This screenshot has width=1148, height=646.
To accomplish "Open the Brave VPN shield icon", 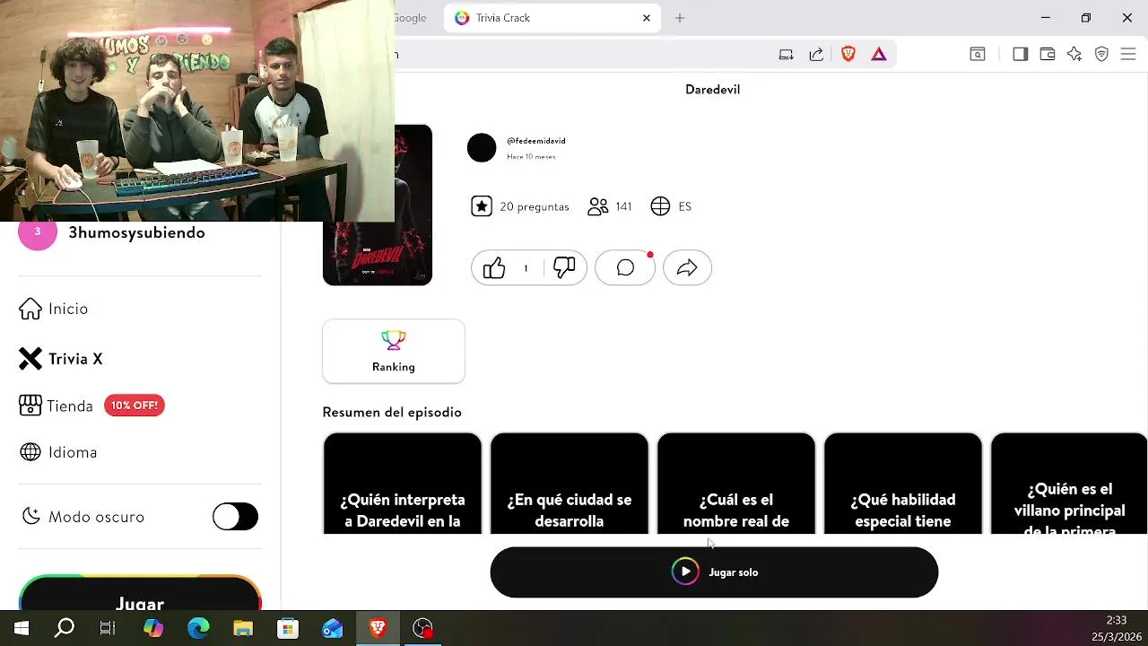I will (1102, 55).
